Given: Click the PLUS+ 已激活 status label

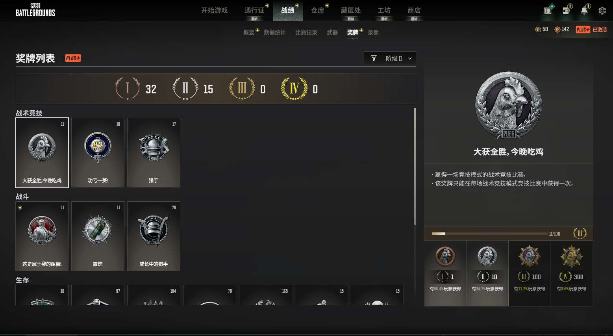Looking at the screenshot, I should tap(591, 30).
